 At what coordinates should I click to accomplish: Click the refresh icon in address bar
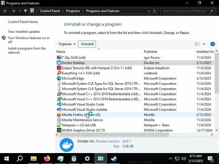(154, 11)
